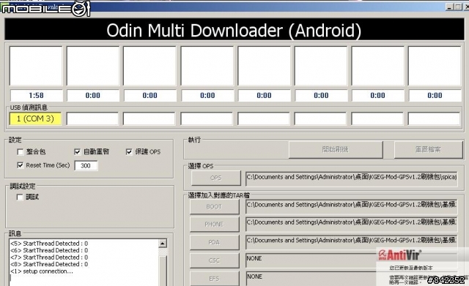Disable the Reset Time (Sec) checkbox
Screen dimensions: 469x286
click(21, 165)
